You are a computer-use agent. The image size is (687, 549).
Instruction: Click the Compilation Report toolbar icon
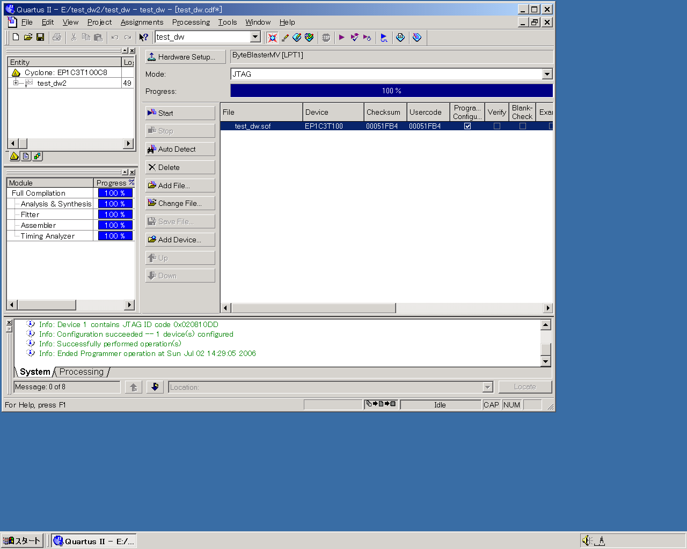pos(400,38)
